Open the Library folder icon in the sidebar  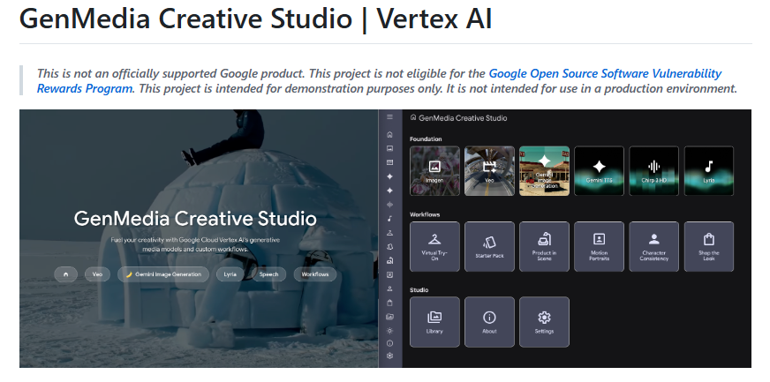389,317
